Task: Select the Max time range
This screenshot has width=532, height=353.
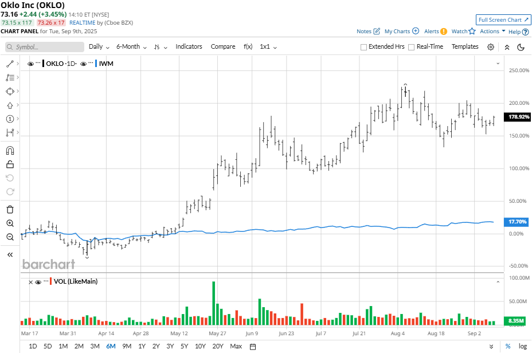Action: click(x=236, y=346)
